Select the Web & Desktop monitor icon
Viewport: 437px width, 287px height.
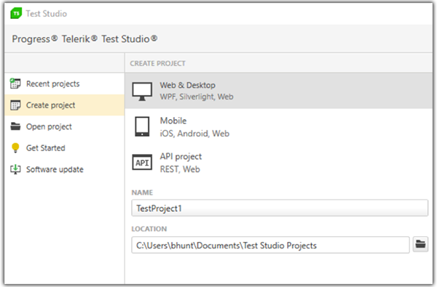coord(142,92)
